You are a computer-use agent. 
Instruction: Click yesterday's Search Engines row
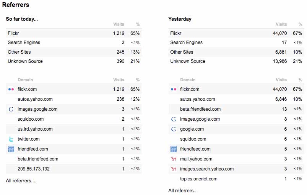tap(187, 43)
